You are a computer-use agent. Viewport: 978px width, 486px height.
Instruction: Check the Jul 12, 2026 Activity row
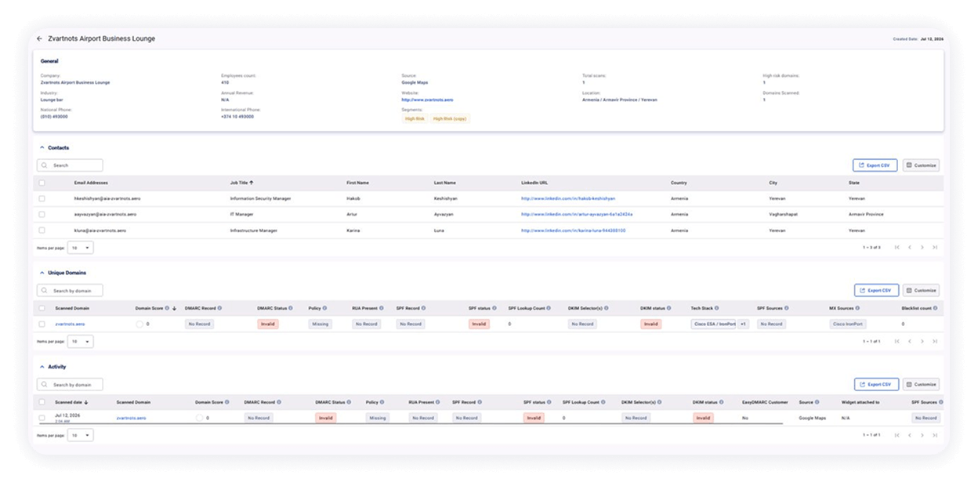42,418
